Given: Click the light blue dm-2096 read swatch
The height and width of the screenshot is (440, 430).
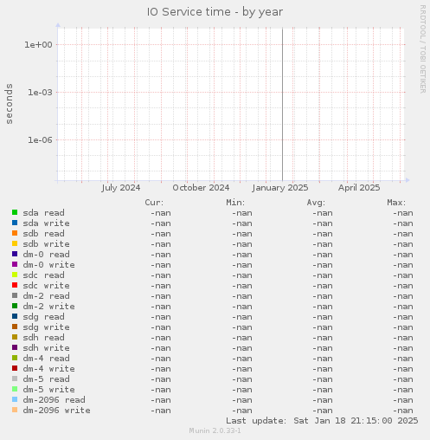Looking at the screenshot, I should coord(15,399).
